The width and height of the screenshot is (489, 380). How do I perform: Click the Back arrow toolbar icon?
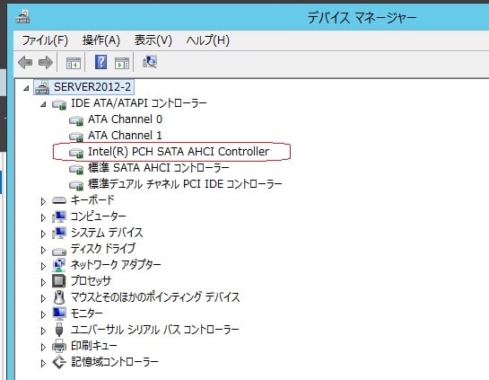pos(25,63)
